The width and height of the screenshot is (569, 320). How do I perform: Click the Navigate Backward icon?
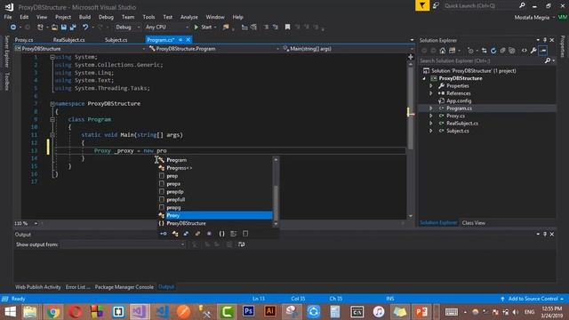click(x=13, y=28)
